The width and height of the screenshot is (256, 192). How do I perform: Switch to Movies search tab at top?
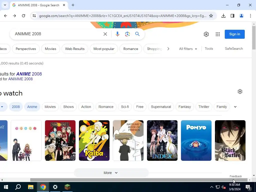pos(50,49)
